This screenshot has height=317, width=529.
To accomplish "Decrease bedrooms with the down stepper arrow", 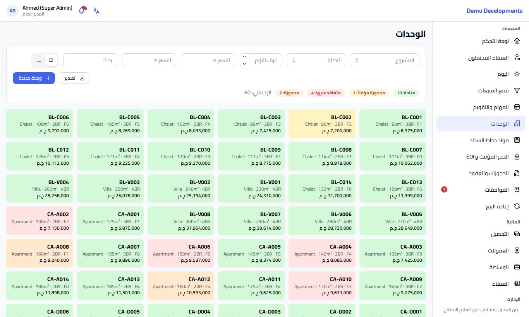I will (244, 63).
